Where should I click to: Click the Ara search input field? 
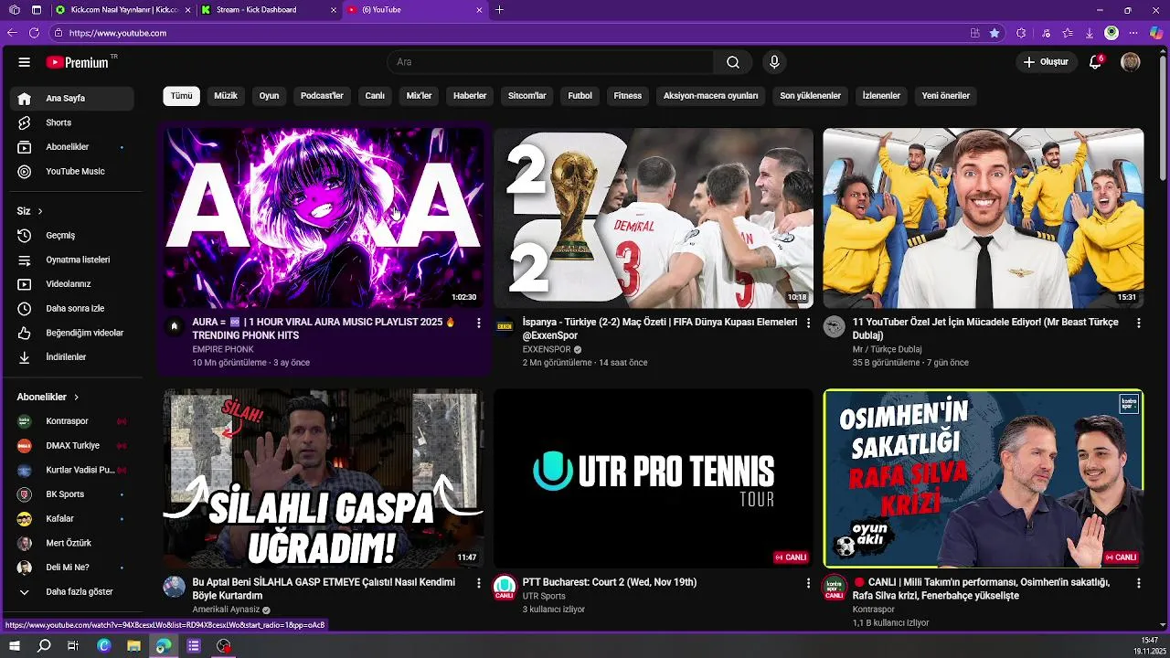click(550, 62)
